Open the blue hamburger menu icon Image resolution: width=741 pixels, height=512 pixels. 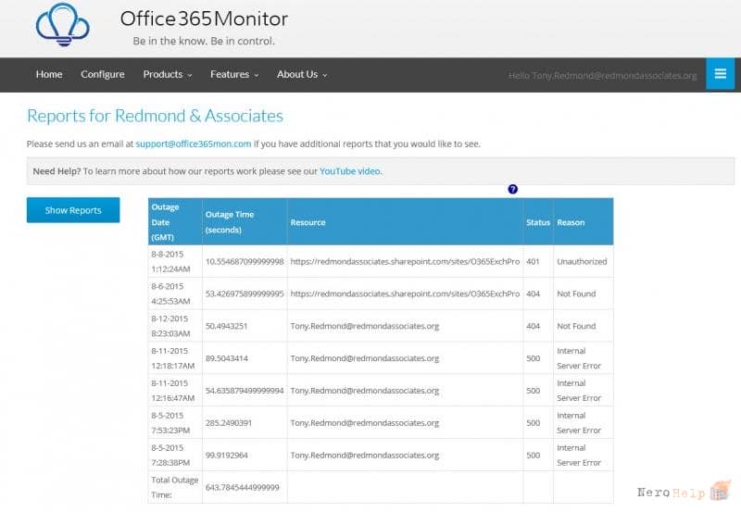pyautogui.click(x=720, y=74)
